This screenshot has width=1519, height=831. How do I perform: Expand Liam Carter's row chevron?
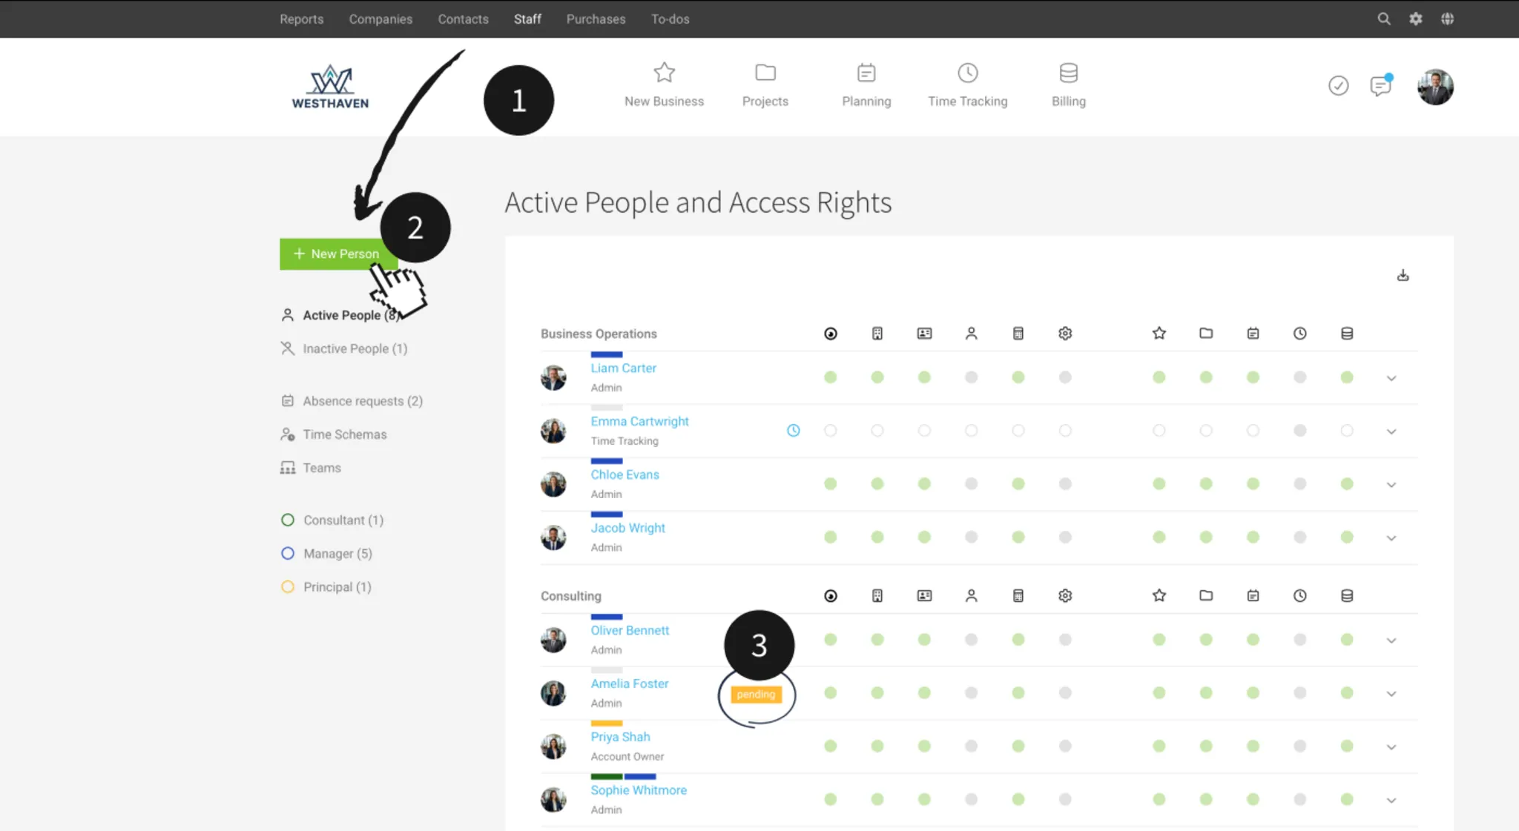(x=1391, y=378)
